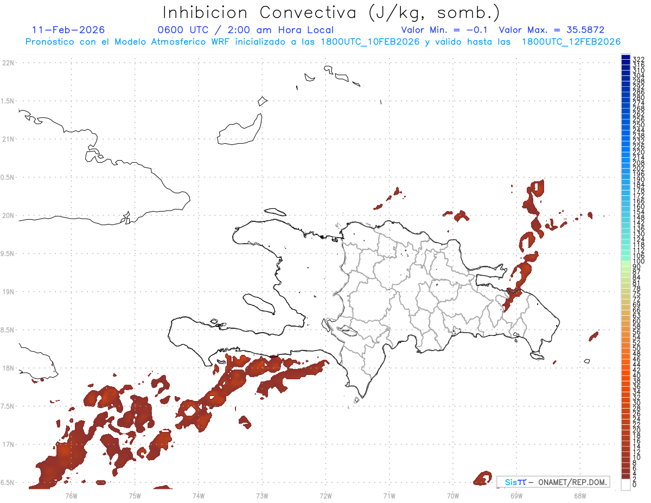Image resolution: width=651 pixels, height=503 pixels.
Task: Click the "19N" latitude label
Action: (8, 291)
